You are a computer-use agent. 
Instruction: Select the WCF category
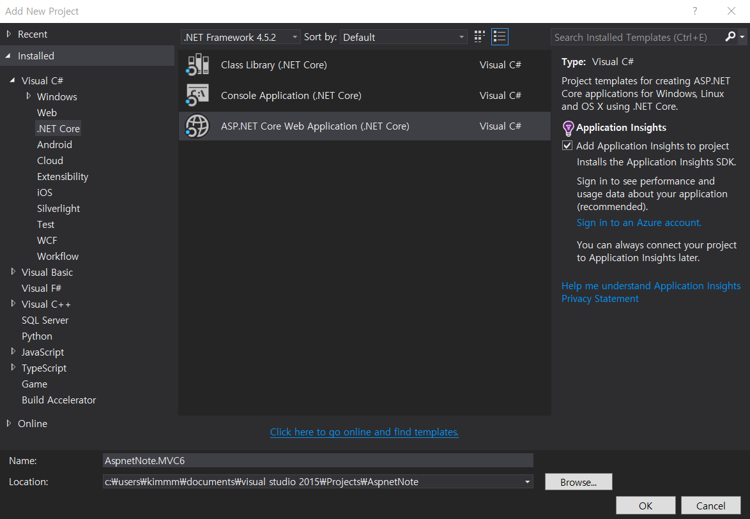[x=47, y=241]
